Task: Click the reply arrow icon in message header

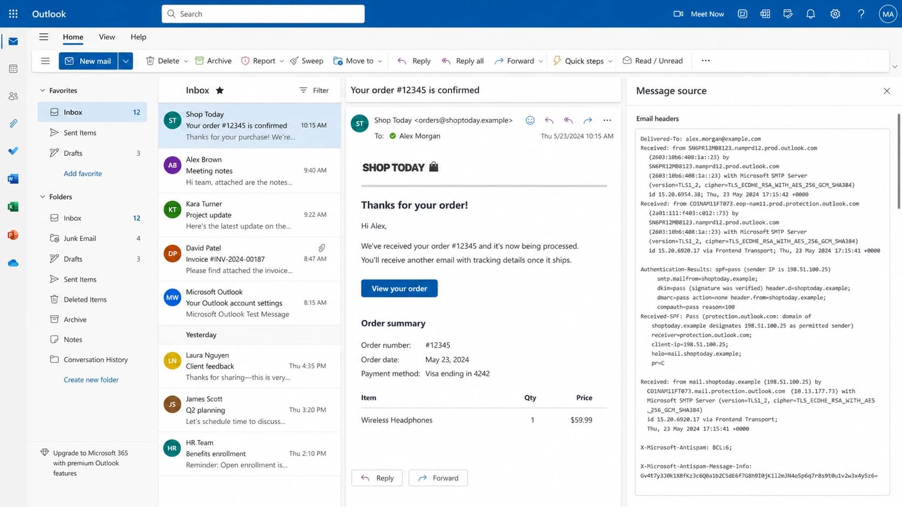Action: click(x=549, y=120)
